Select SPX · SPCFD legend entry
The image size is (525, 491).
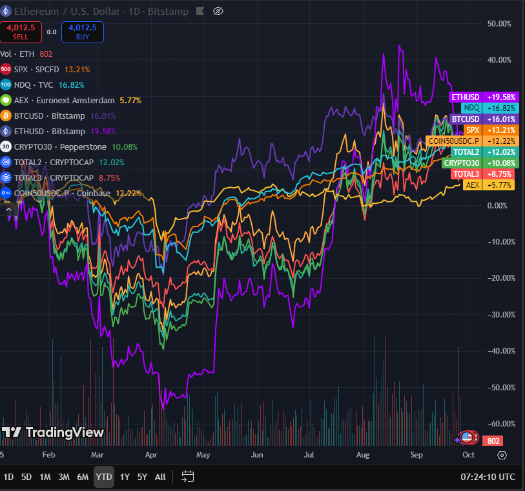point(37,69)
